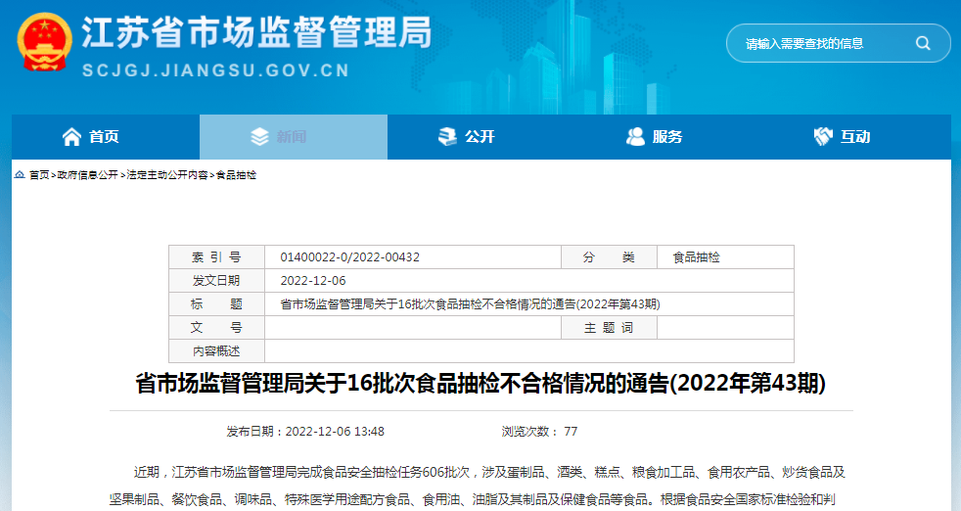This screenshot has width=961, height=511.
Task: Open 政府信息公开 breadcrumb link
Action: (x=87, y=174)
